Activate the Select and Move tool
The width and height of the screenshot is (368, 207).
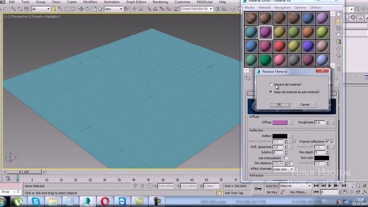81,9
